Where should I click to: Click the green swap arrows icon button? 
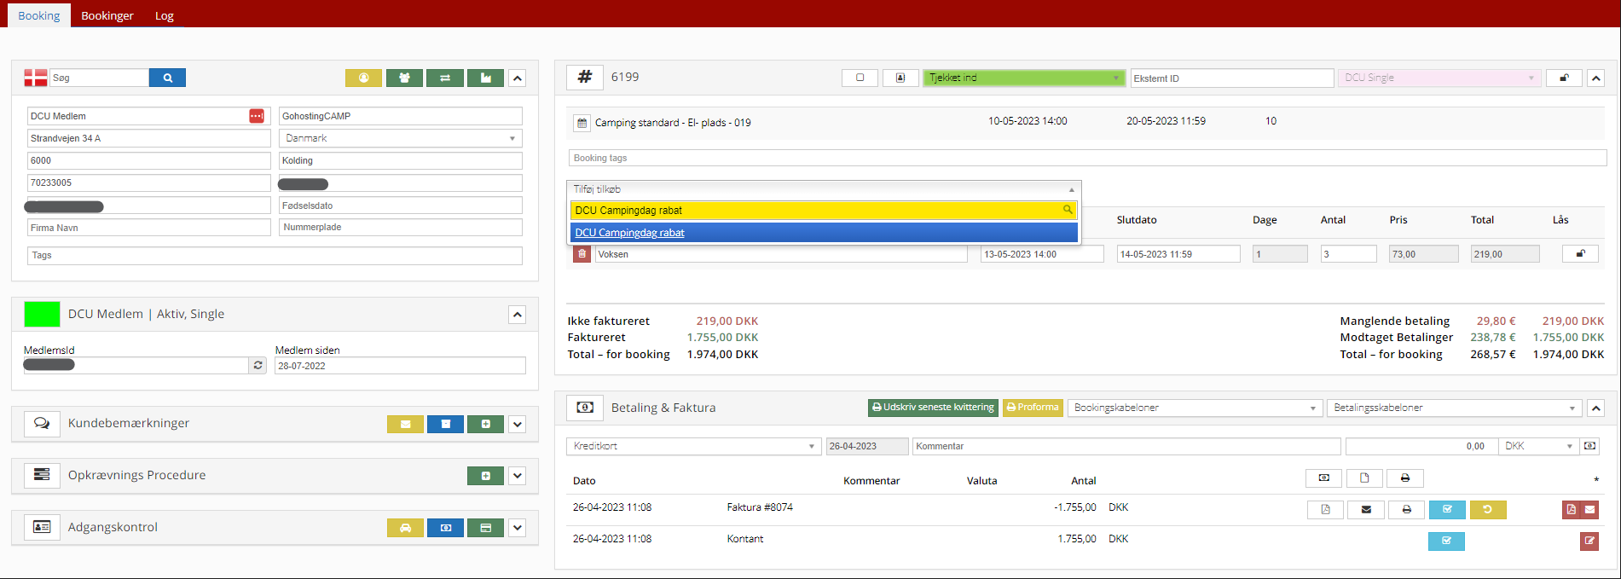click(445, 78)
